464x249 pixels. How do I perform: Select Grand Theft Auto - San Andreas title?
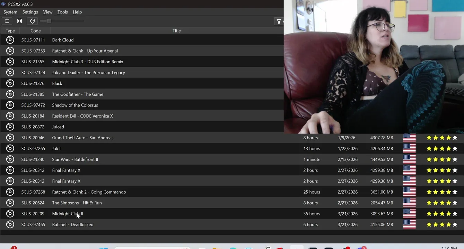(x=83, y=138)
